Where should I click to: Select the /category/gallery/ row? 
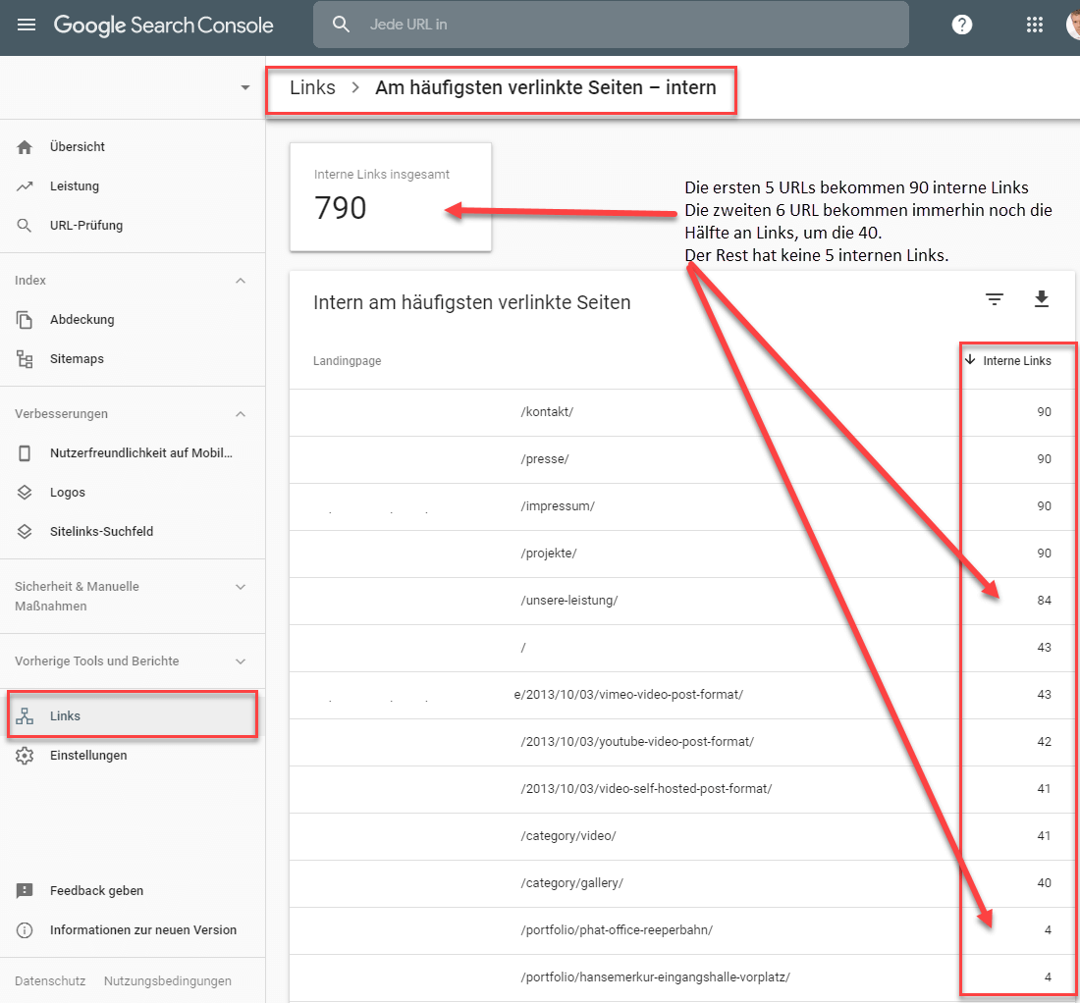[x=682, y=883]
